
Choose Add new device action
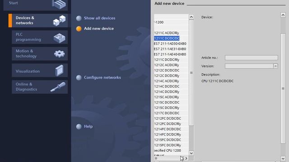(x=99, y=29)
